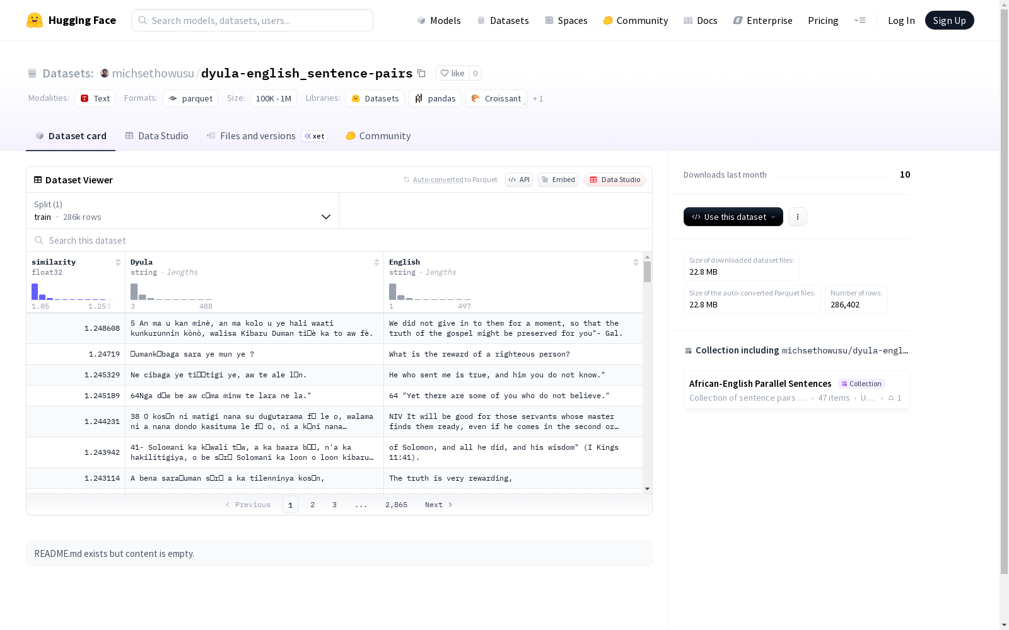Click the xet badge on Files tab
Image resolution: width=1009 pixels, height=630 pixels.
315,136
